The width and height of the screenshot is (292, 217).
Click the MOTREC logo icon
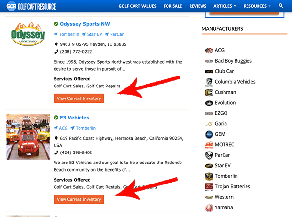[x=209, y=145]
